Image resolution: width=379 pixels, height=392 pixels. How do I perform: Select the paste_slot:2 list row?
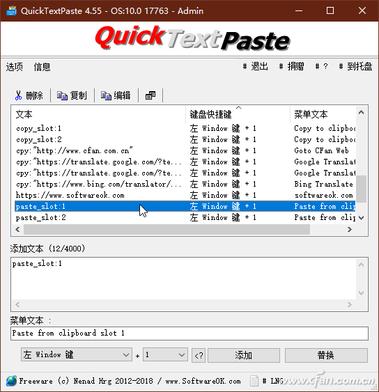pos(185,217)
